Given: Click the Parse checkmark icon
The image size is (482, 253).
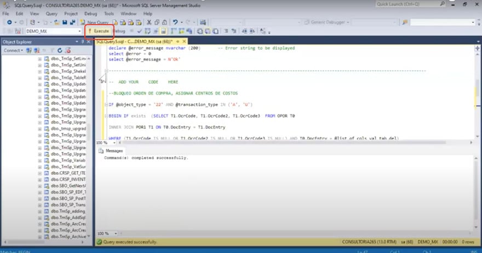Looking at the screenshot, I should 140,31.
